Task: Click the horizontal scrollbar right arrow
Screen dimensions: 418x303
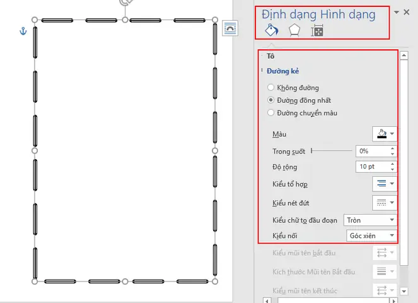Action: click(393, 300)
